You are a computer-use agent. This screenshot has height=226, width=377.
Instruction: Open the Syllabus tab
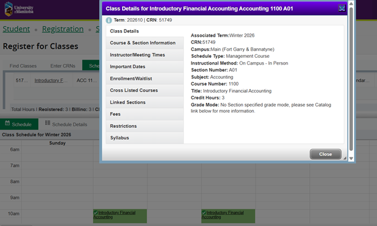pyautogui.click(x=145, y=138)
